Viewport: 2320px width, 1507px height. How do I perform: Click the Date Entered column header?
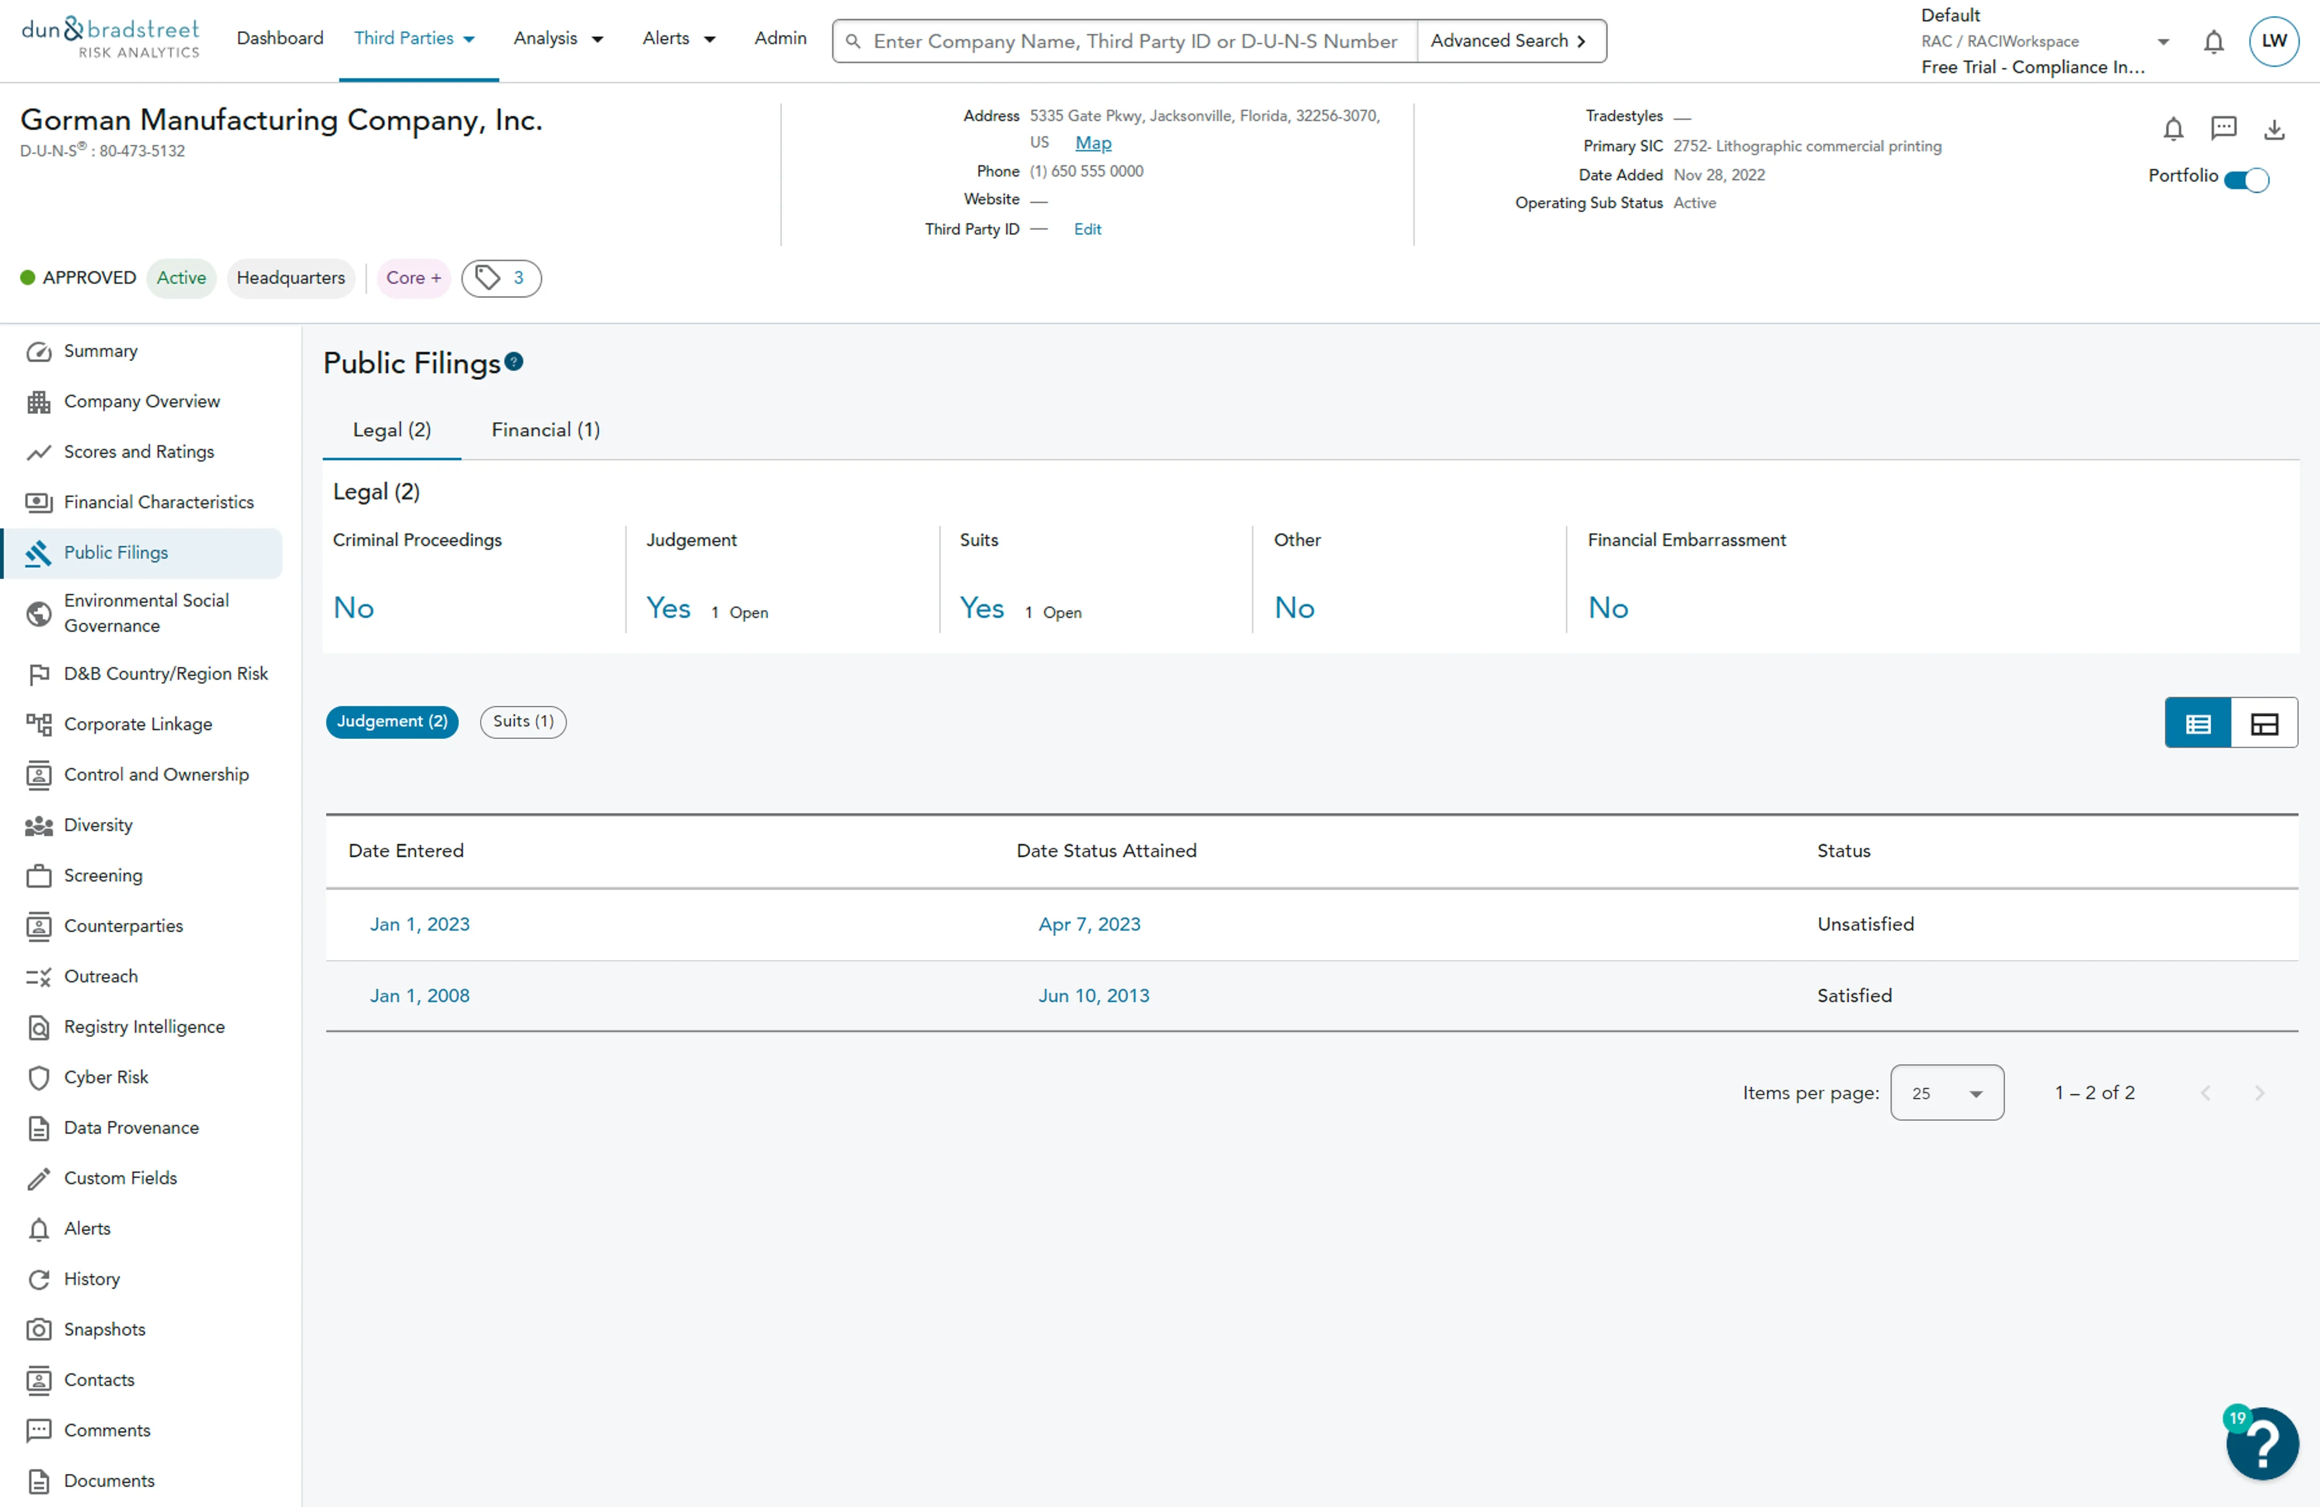pyautogui.click(x=405, y=851)
